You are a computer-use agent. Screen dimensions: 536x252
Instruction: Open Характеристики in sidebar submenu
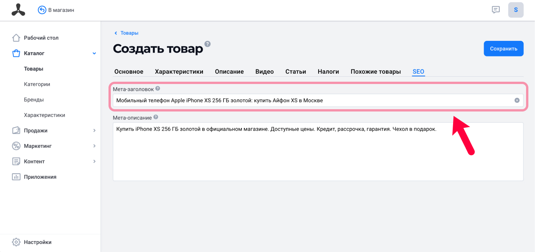click(x=44, y=115)
